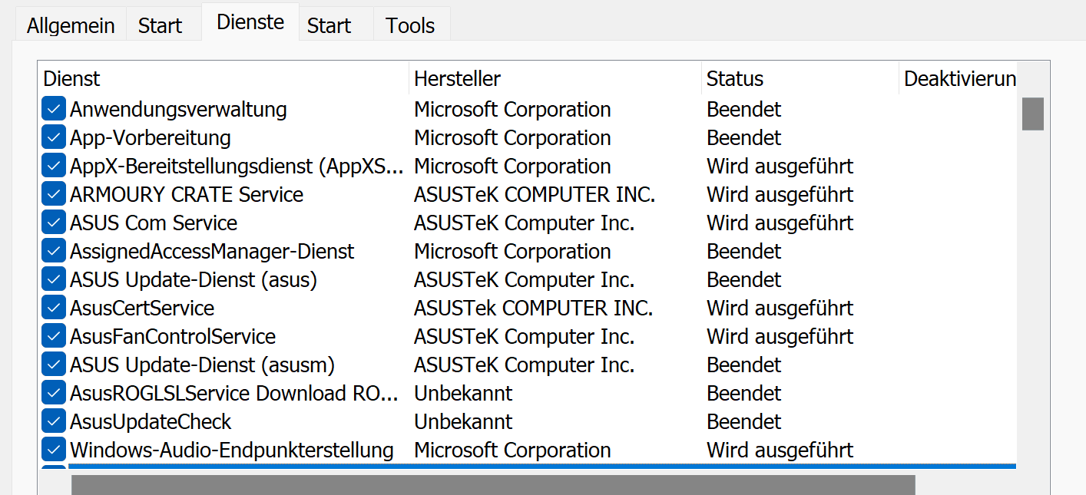Viewport: 1086px width, 495px height.
Task: Sort by the Hersteller column header
Action: (x=555, y=78)
